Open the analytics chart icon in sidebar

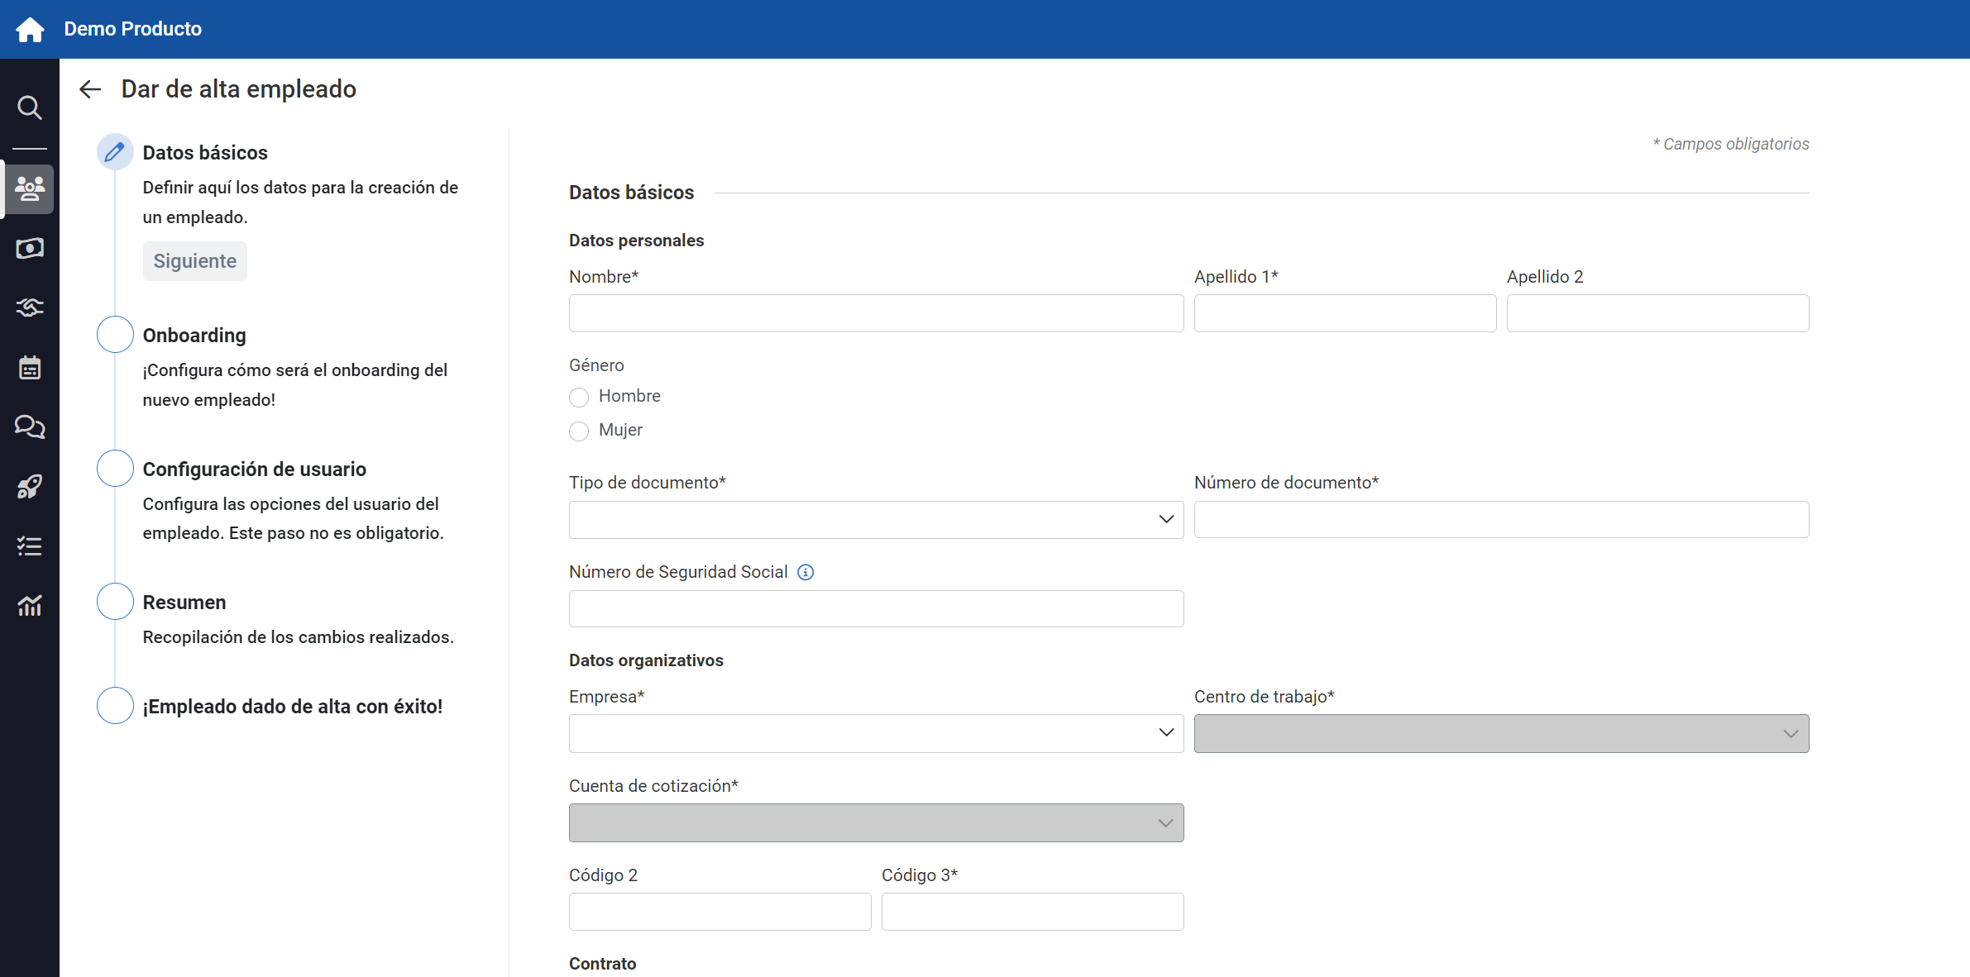(30, 606)
